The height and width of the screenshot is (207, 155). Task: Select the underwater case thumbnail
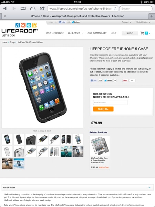tap(66, 151)
